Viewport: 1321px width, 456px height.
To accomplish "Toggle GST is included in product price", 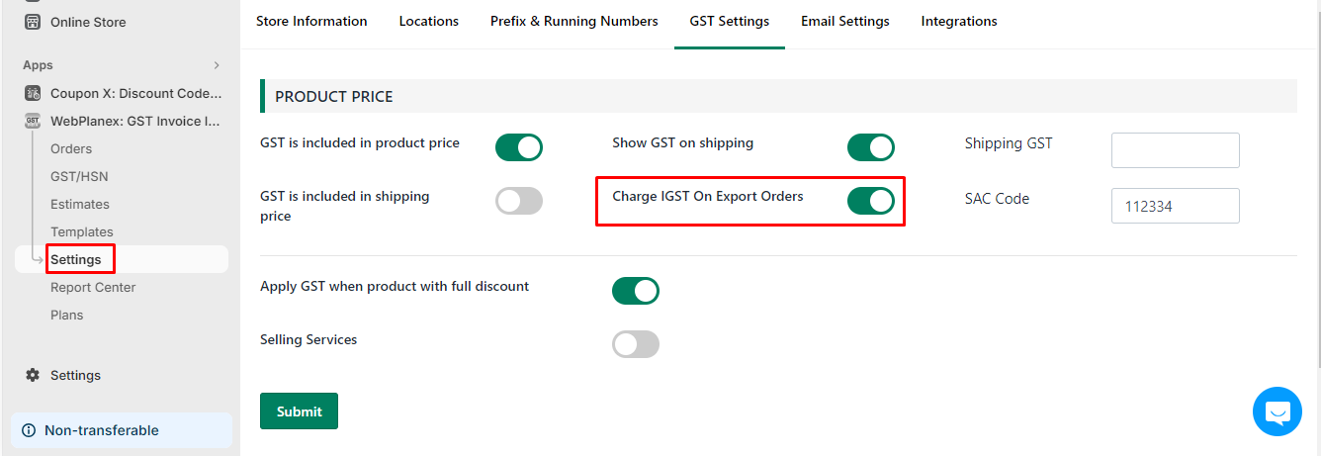I will [x=519, y=147].
